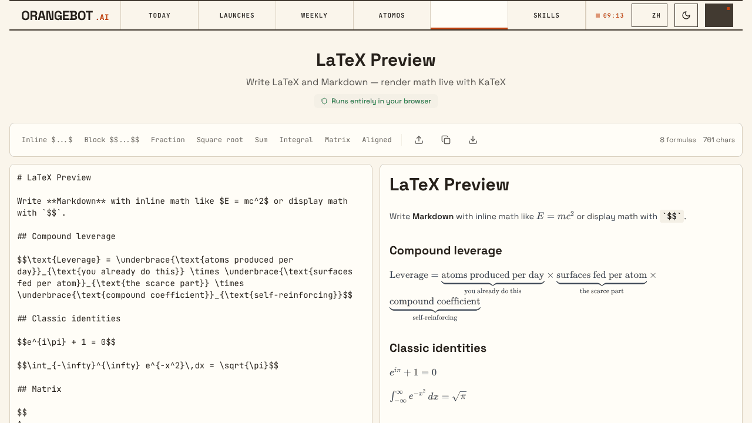The height and width of the screenshot is (423, 752).
Task: Insert Block $$...$$ snippet
Action: coord(112,140)
